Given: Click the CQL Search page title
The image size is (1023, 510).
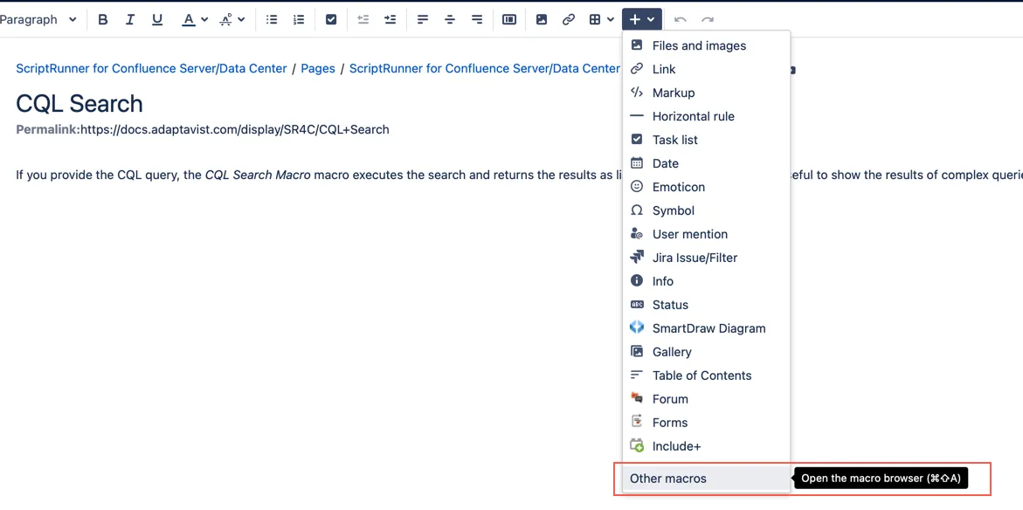Looking at the screenshot, I should click(79, 104).
